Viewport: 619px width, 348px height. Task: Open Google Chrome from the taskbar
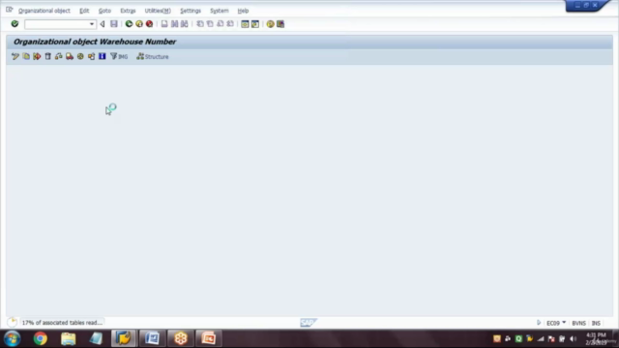click(x=41, y=338)
